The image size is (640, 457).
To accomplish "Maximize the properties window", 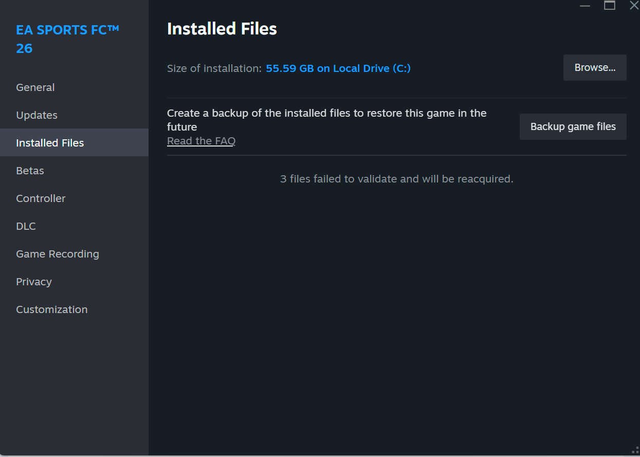I will tap(610, 6).
